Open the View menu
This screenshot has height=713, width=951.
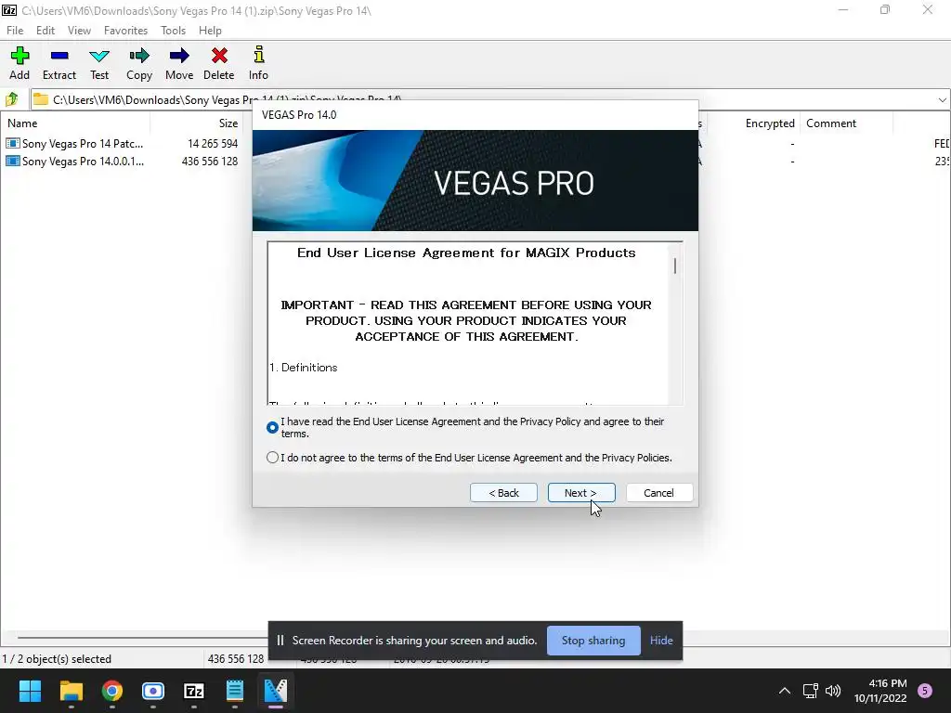coord(79,31)
